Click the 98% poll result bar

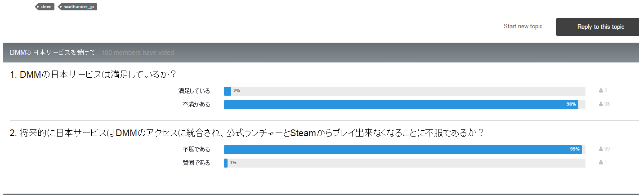tap(405, 105)
